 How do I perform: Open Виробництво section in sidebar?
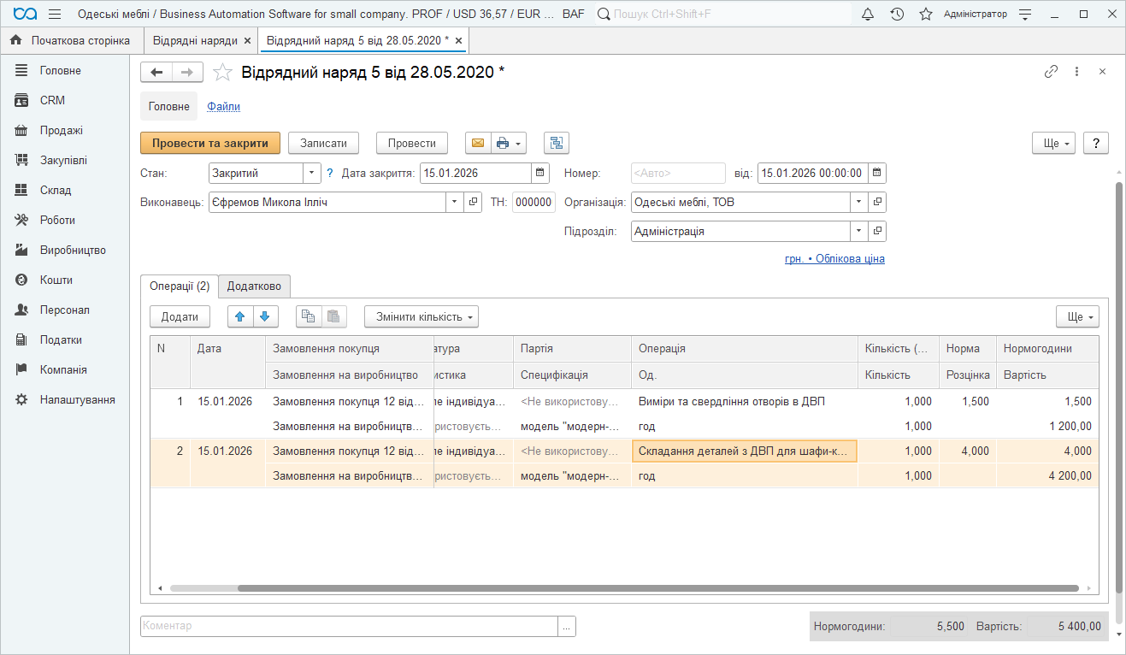click(73, 251)
